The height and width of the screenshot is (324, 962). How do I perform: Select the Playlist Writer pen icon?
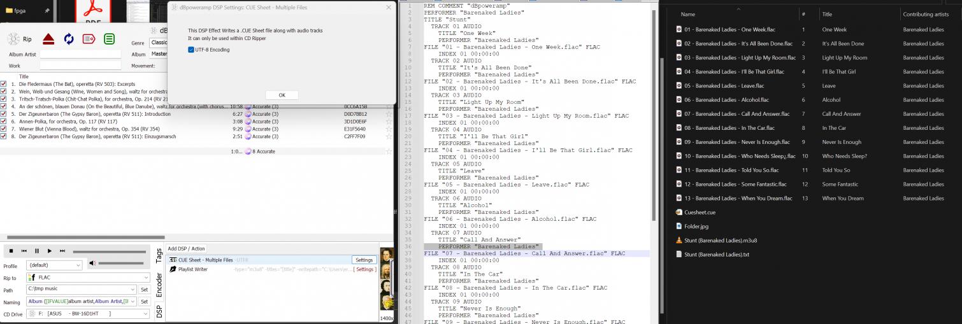[173, 269]
